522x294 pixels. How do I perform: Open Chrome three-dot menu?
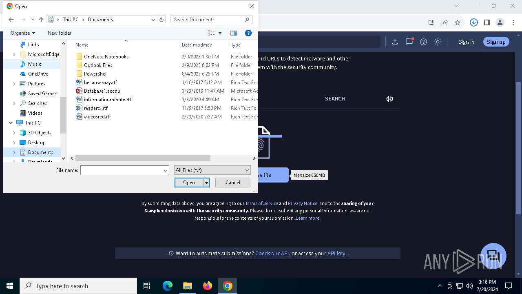[x=513, y=23]
